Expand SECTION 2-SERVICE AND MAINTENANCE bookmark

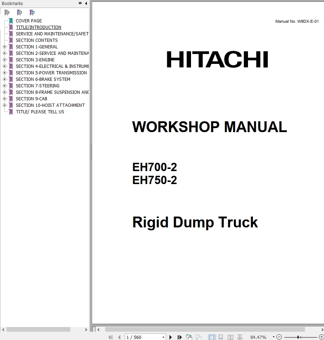pos(4,53)
